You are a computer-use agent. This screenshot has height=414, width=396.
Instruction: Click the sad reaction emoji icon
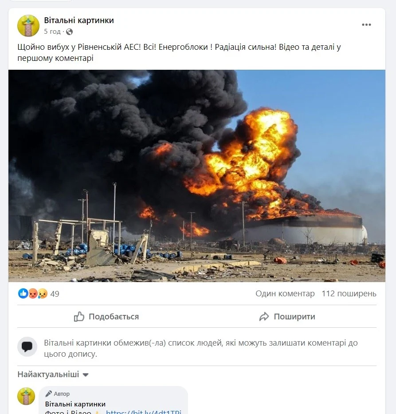[x=43, y=294]
